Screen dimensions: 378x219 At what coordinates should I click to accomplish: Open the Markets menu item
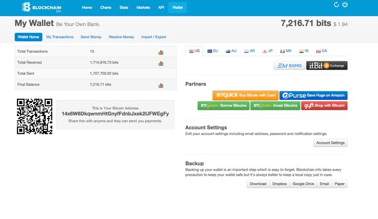click(143, 8)
